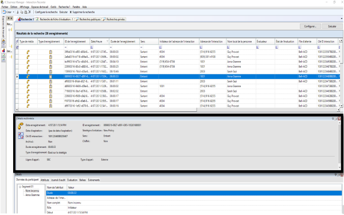The height and width of the screenshot is (215, 344).
Task: Select the Rôle attribute row
Action: [x=194, y=208]
